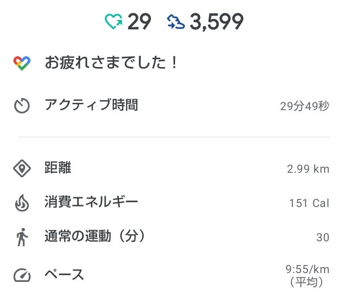Open the 消費エネルギー row
This screenshot has width=350, height=300.
click(91, 202)
